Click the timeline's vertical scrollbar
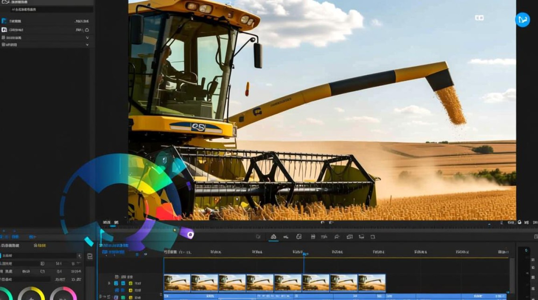 (512, 276)
